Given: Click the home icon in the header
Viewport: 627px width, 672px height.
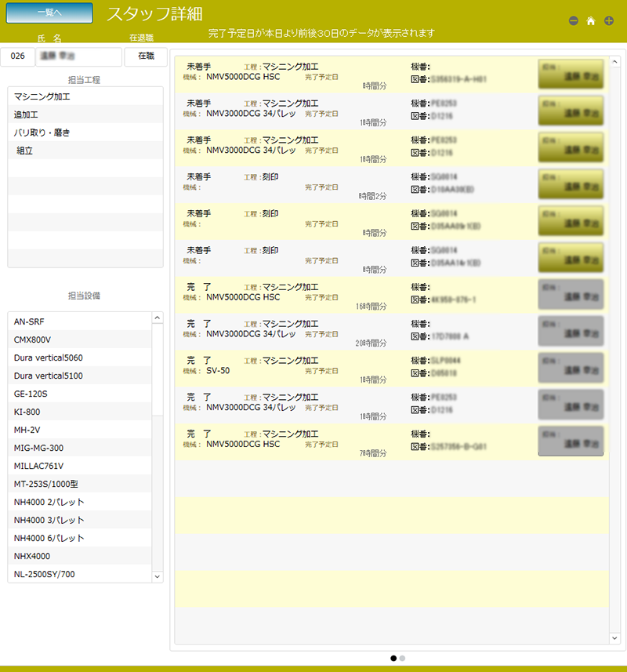Looking at the screenshot, I should point(591,21).
